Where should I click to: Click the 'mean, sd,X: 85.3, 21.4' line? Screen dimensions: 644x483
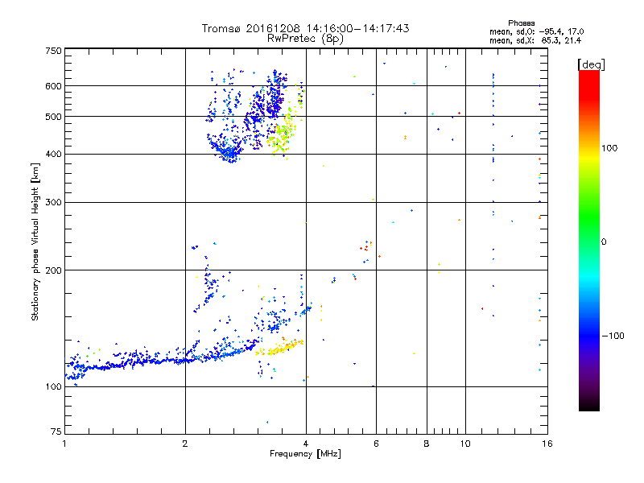(x=535, y=40)
